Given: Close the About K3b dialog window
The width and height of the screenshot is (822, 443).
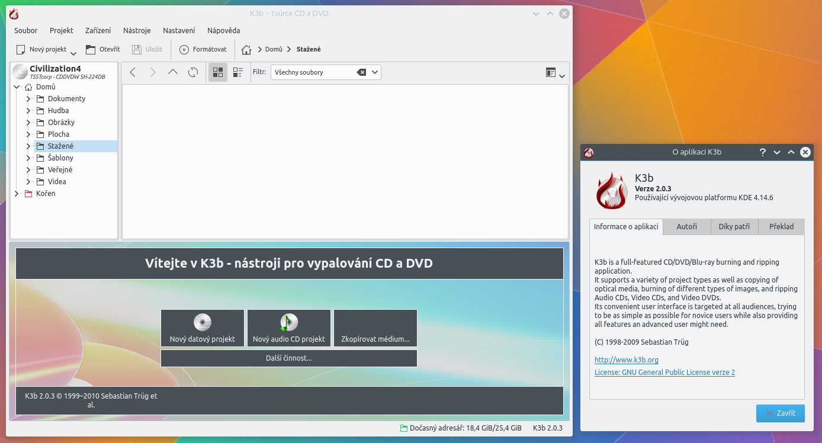Looking at the screenshot, I should click(805, 152).
